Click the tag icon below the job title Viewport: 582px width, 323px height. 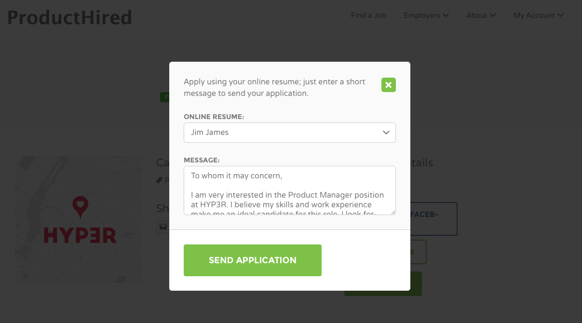click(160, 180)
